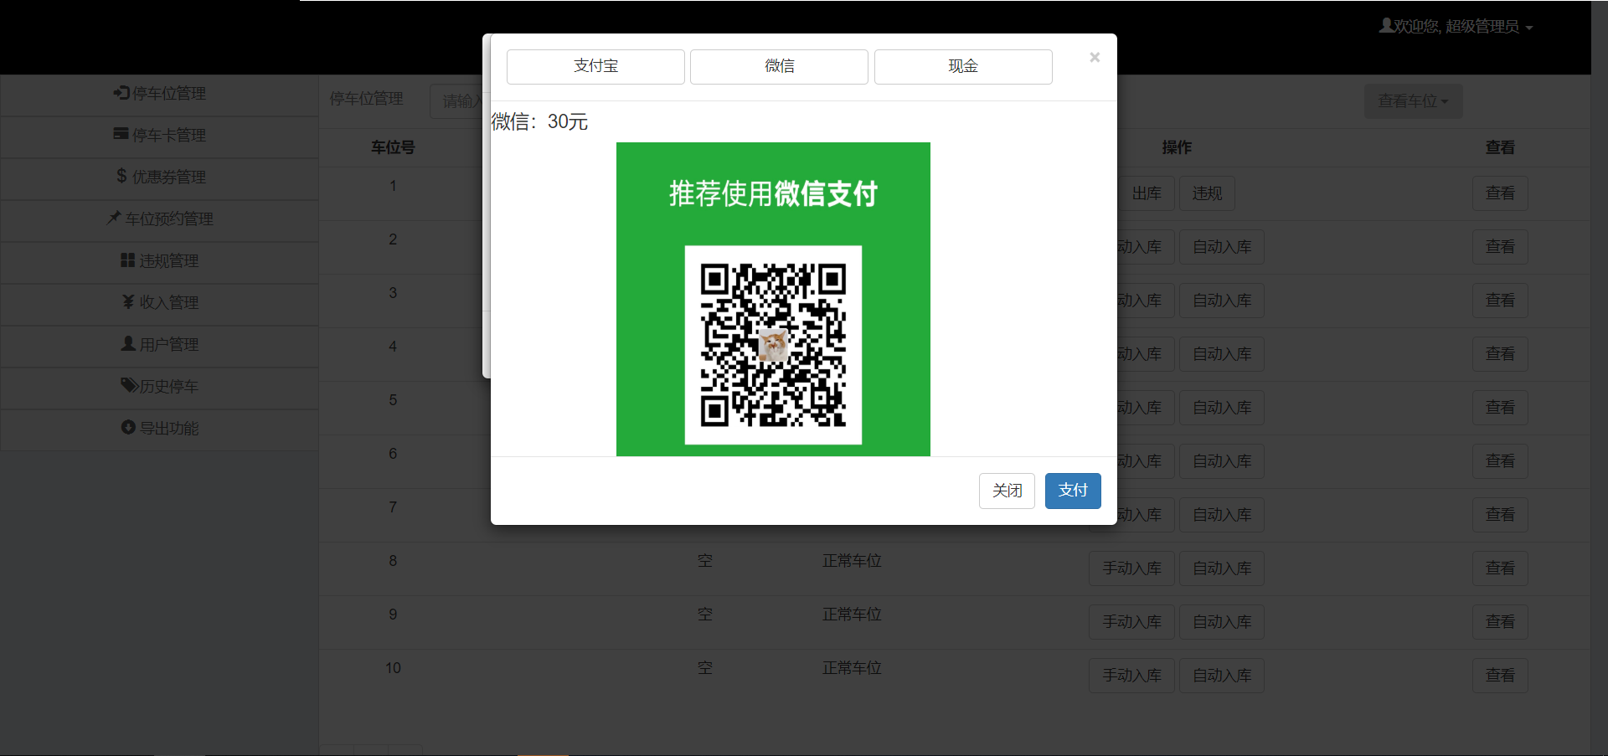Show details via 查看 for spot 8

tap(1500, 568)
